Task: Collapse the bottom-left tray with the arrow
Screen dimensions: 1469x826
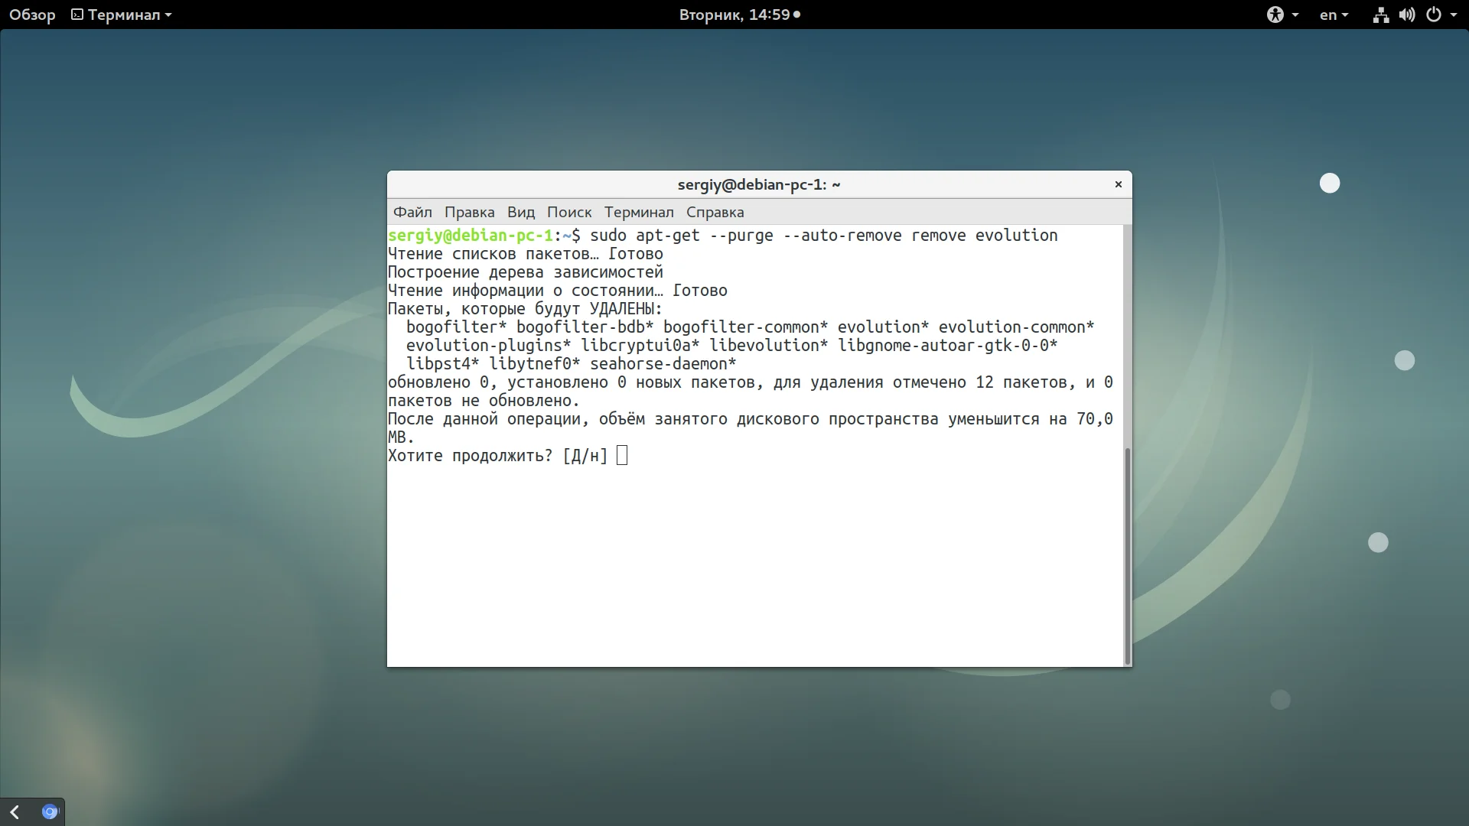Action: (15, 811)
